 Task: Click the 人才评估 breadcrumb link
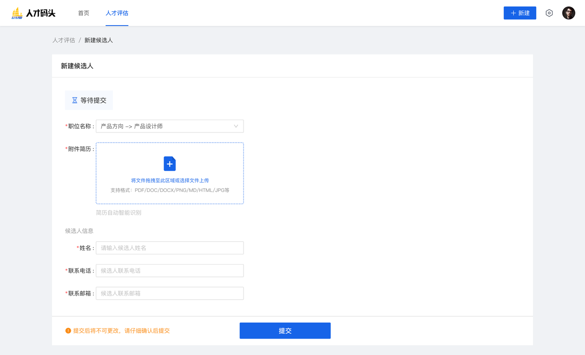click(64, 40)
